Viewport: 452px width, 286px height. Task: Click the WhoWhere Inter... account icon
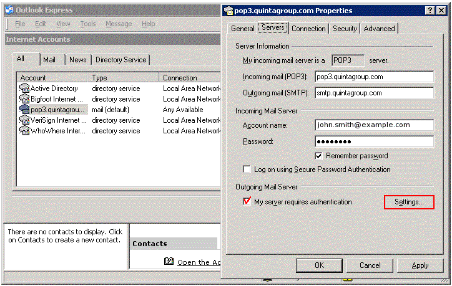click(x=24, y=131)
